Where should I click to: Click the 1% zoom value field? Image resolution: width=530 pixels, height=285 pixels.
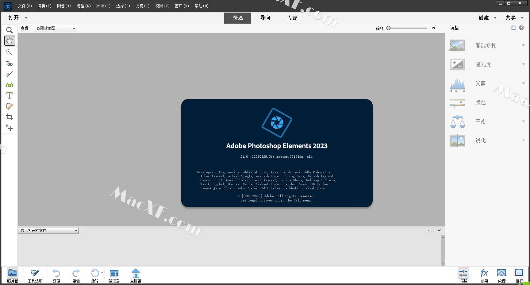[x=433, y=28]
